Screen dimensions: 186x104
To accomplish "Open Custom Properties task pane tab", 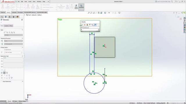I will tap(185, 30).
